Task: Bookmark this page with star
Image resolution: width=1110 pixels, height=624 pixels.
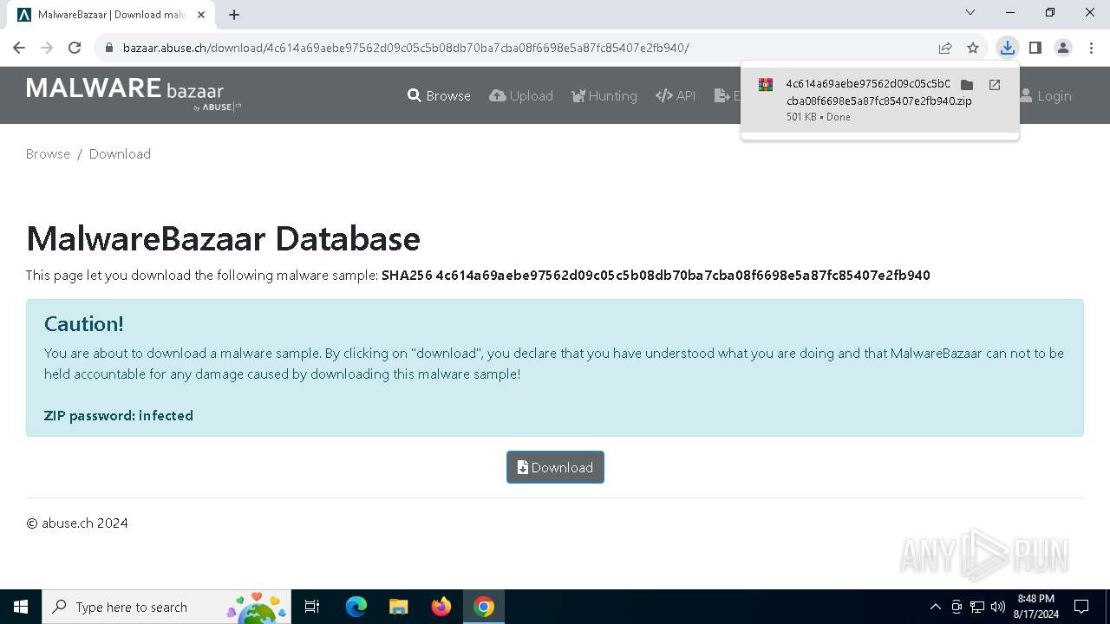Action: 973,48
